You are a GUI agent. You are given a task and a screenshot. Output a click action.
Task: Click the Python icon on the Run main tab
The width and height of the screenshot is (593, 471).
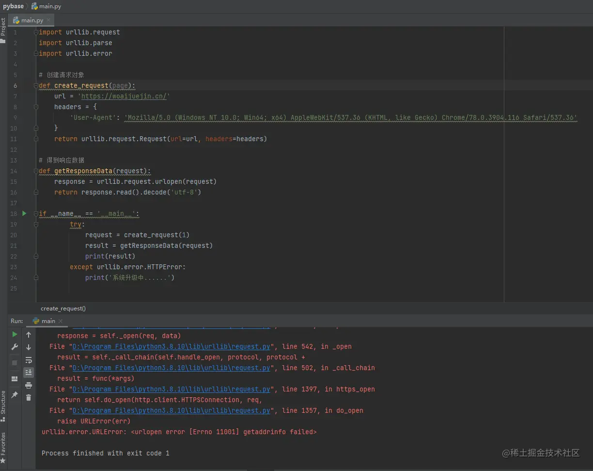coord(36,321)
